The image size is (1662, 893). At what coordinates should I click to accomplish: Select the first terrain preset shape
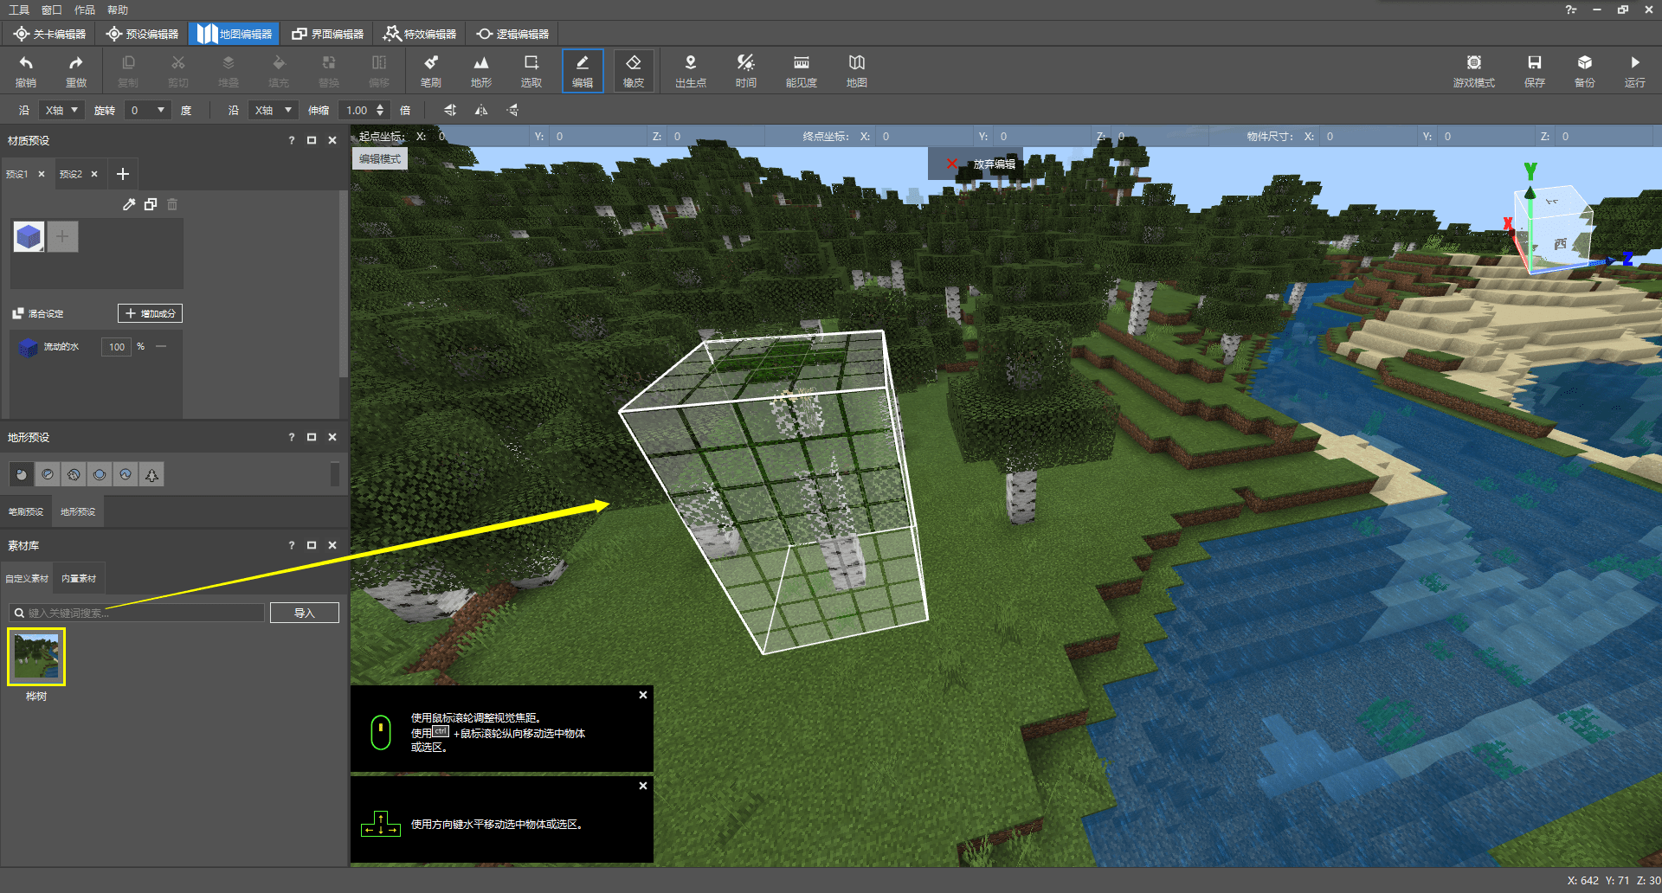click(22, 474)
